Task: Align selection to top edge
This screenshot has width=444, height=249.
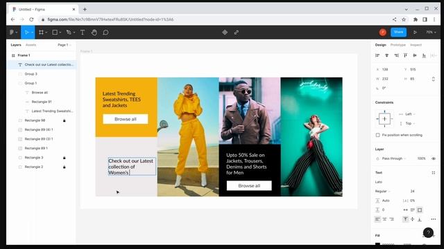Action: tap(405, 55)
